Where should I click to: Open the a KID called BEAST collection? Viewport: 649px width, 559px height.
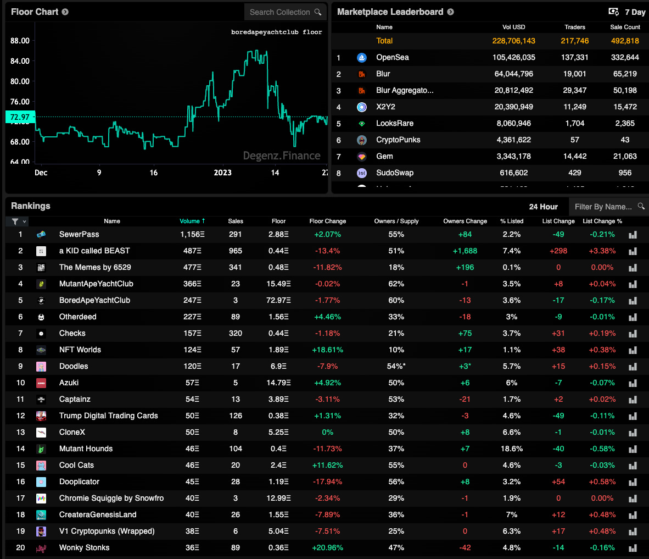point(94,251)
